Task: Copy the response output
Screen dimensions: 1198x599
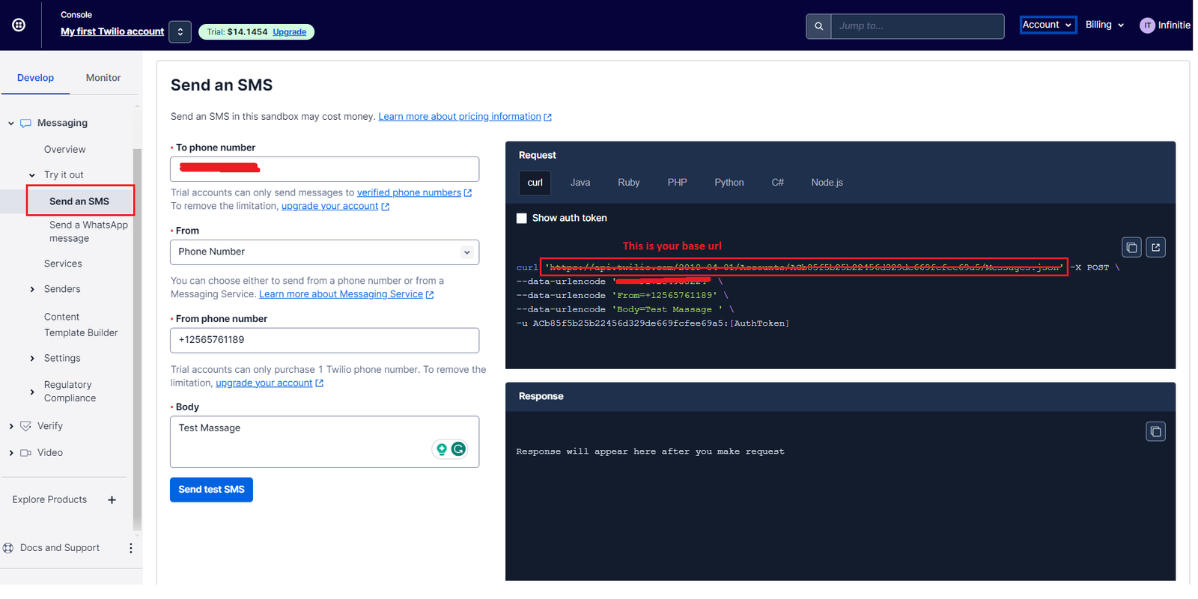Action: (1155, 431)
